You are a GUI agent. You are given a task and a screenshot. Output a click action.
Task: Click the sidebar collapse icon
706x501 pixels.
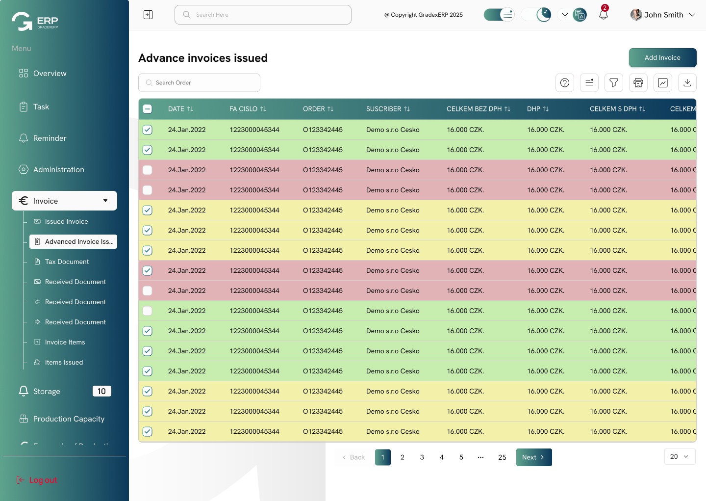click(x=148, y=15)
